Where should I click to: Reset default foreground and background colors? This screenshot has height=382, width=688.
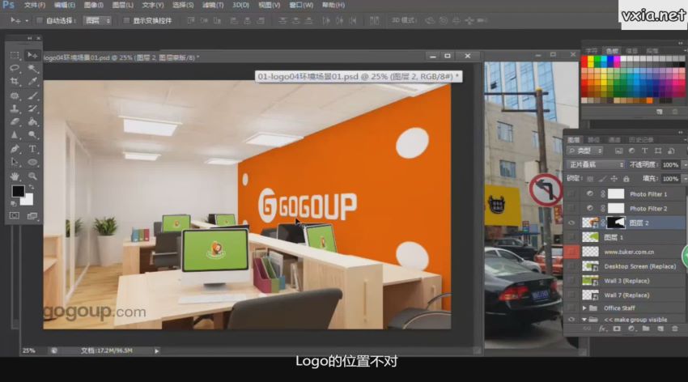[13, 203]
